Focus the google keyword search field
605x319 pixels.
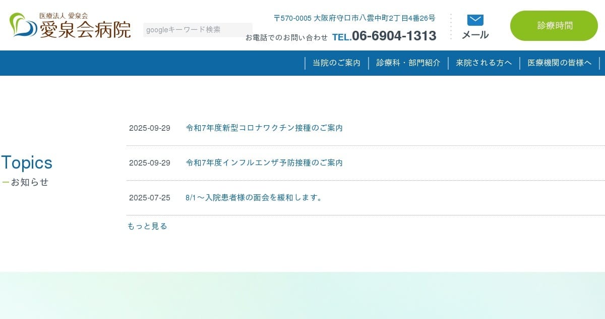[198, 30]
